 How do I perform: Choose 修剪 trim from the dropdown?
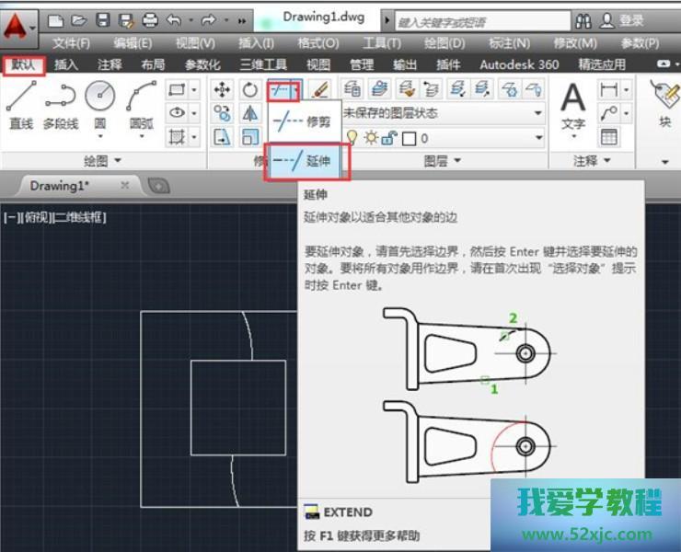click(307, 121)
